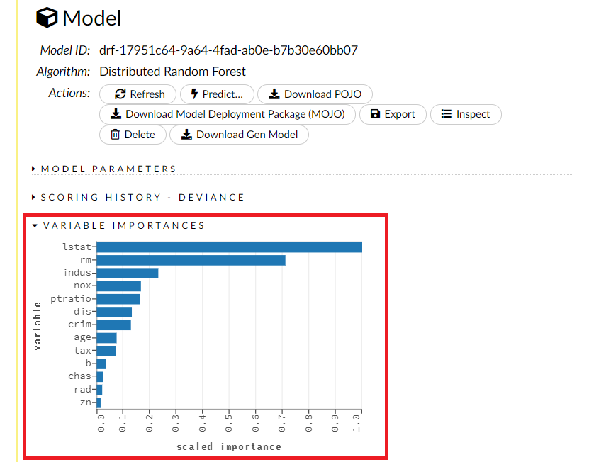Screen dimensions: 589x462
Task: Click the Refresh button
Action: click(139, 94)
